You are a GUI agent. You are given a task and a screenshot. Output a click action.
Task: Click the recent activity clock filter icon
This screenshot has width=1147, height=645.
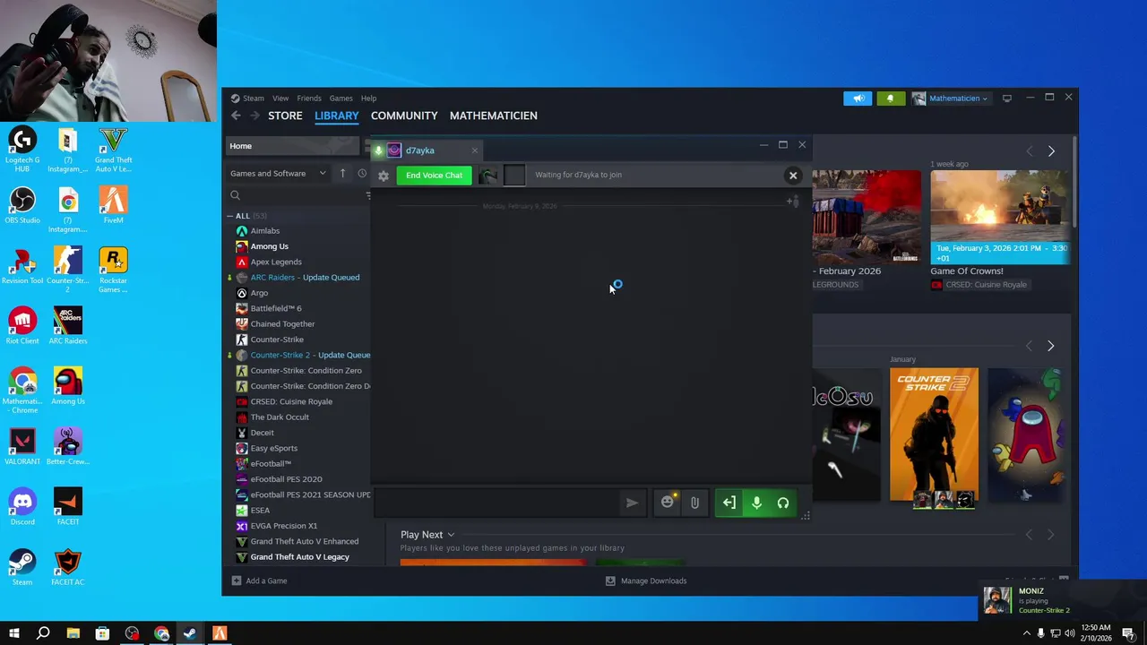362,174
